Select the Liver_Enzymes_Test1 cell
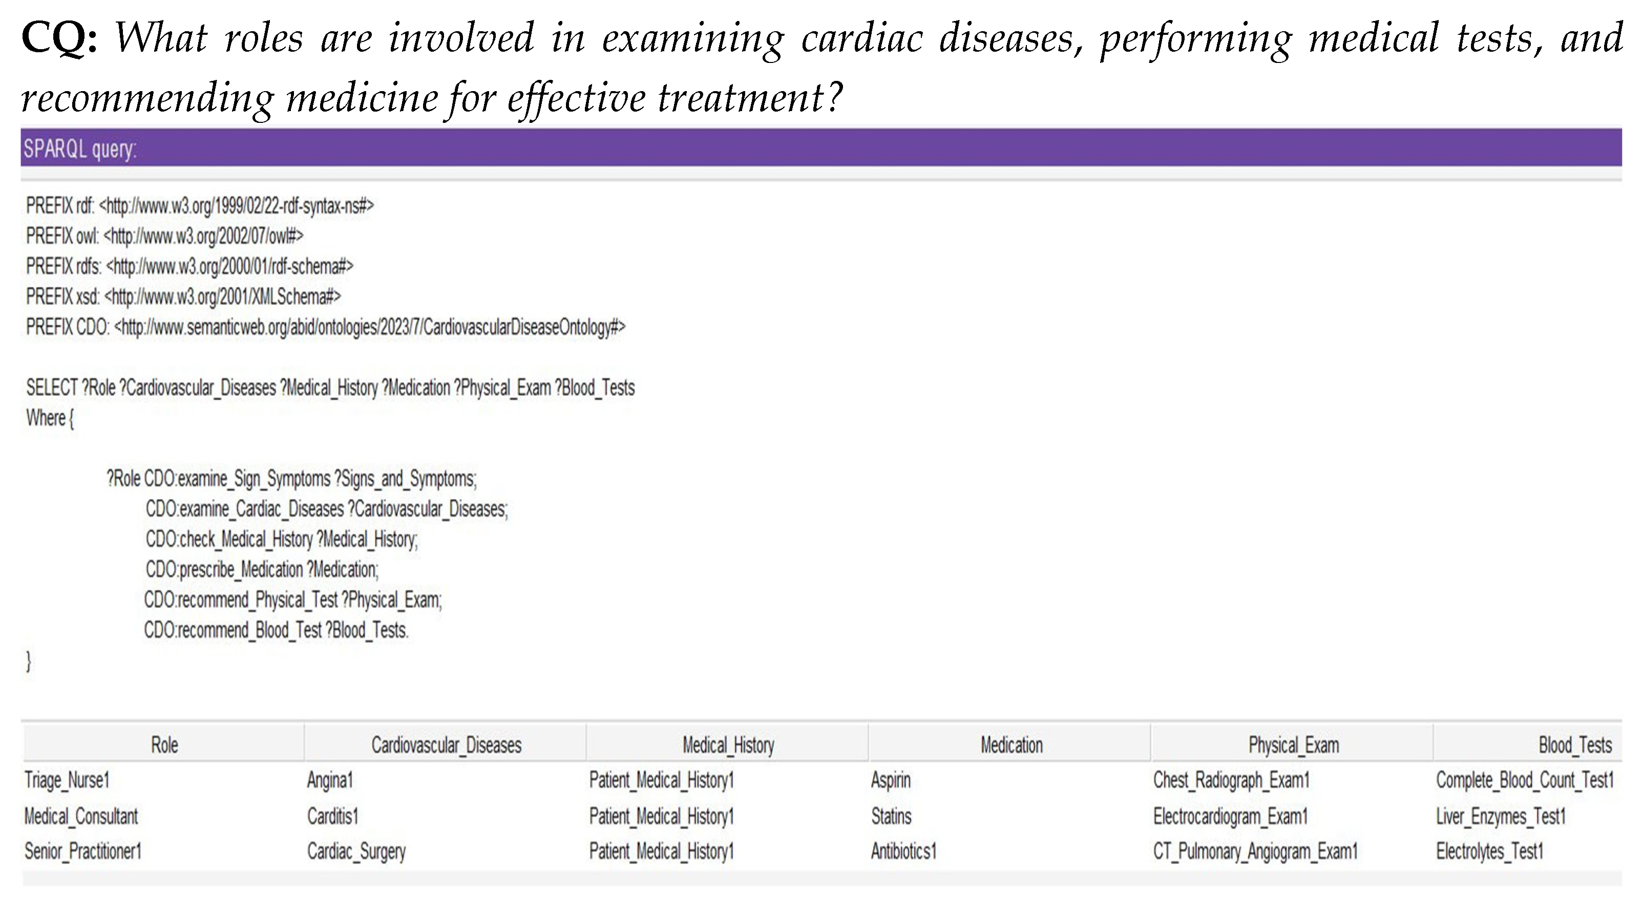 coord(1500,816)
